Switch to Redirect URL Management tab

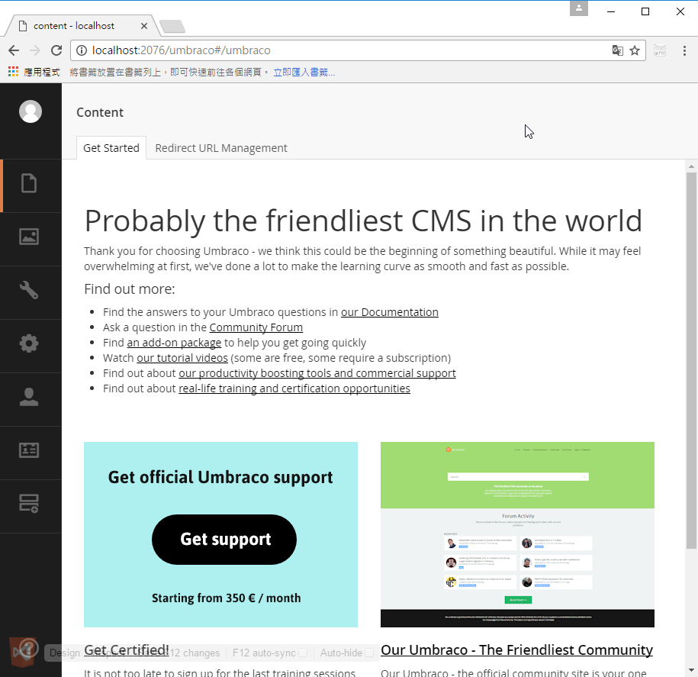point(221,148)
